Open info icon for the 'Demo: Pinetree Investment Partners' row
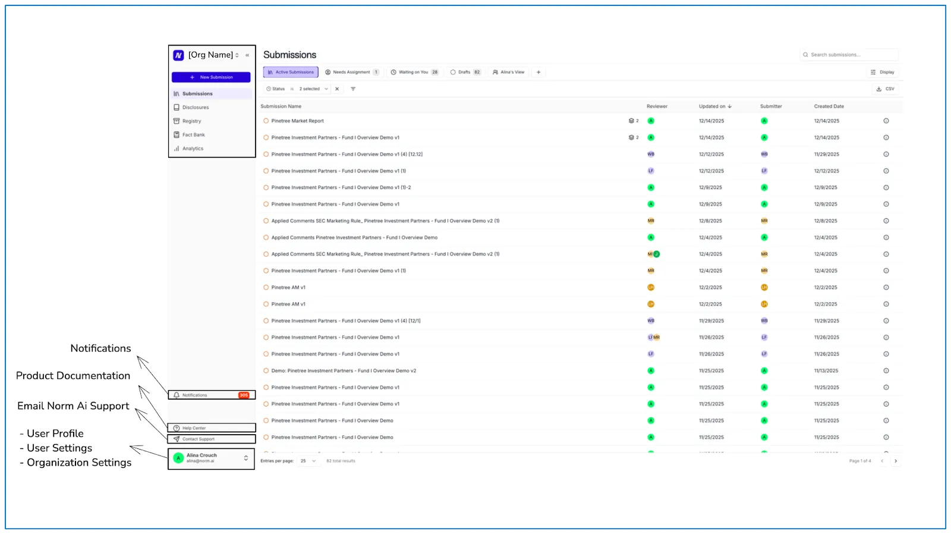Screen dimensions: 951x534 (x=886, y=370)
